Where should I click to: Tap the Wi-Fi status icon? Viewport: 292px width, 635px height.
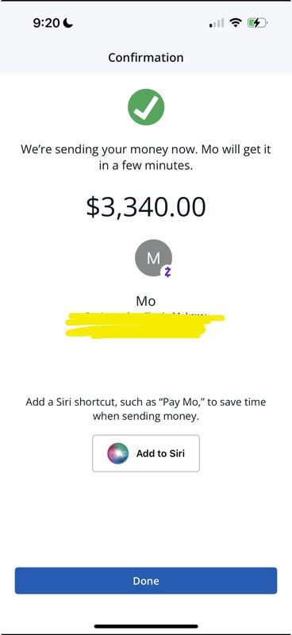click(x=236, y=23)
